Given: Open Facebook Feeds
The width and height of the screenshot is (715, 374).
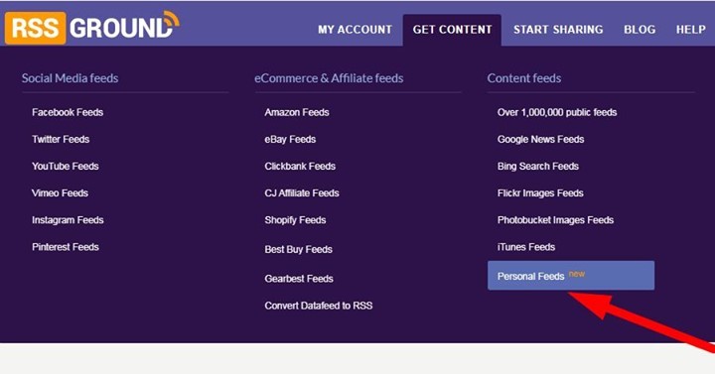Looking at the screenshot, I should click(68, 112).
